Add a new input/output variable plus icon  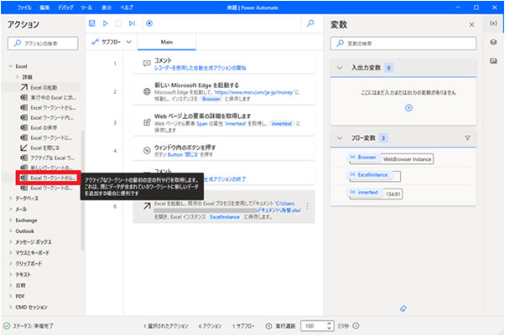coord(409,108)
